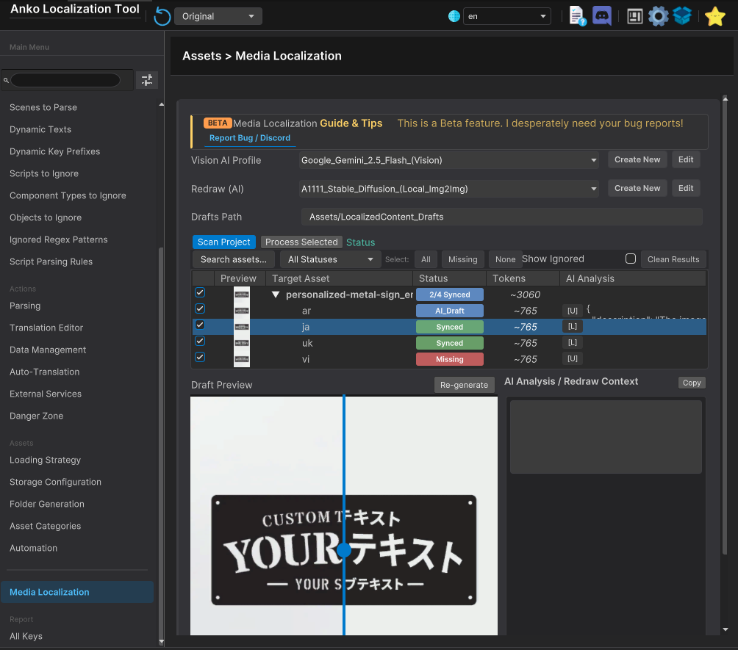Click the AI Analysis context text area

coord(606,436)
